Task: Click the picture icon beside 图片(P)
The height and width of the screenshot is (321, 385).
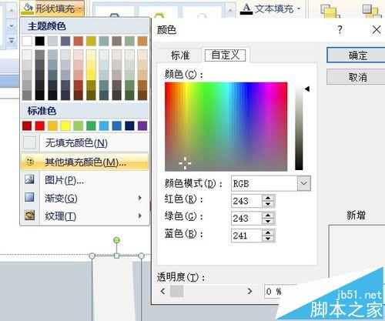Action: [29, 179]
